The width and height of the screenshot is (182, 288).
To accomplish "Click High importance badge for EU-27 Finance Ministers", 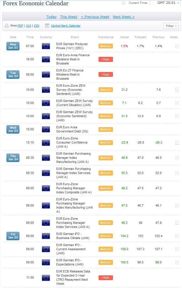I will click(106, 74).
